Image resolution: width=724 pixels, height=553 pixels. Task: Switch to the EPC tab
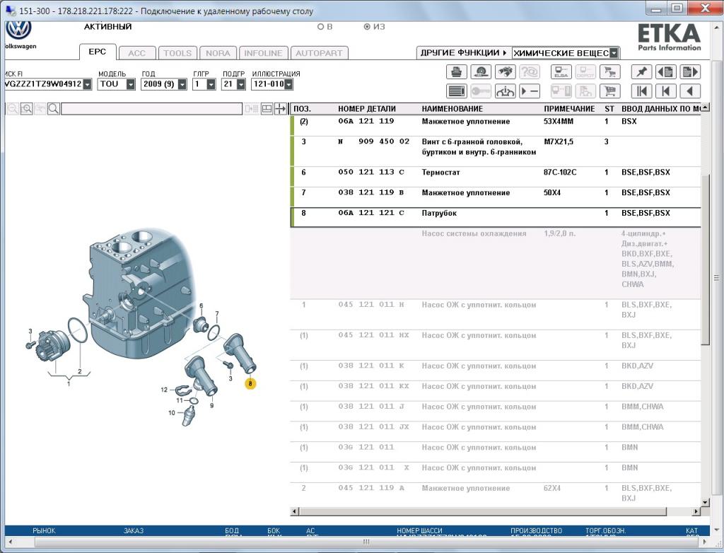pos(98,52)
